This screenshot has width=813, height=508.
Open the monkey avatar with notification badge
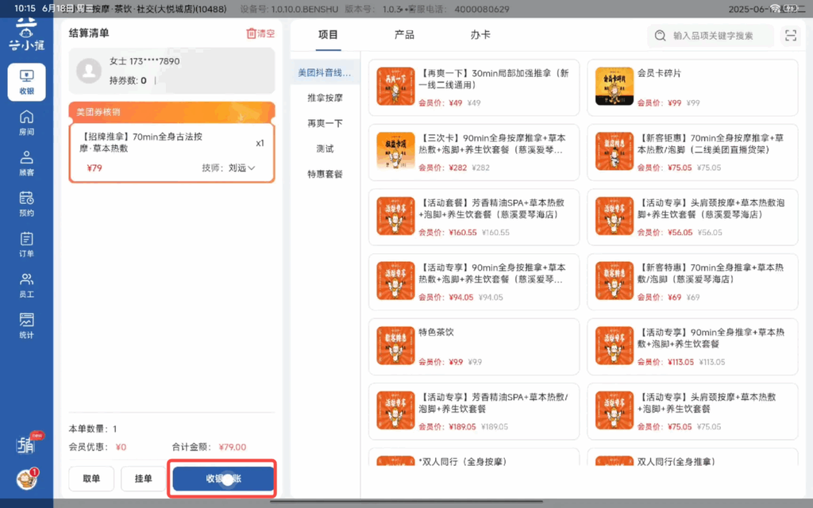[x=27, y=479]
